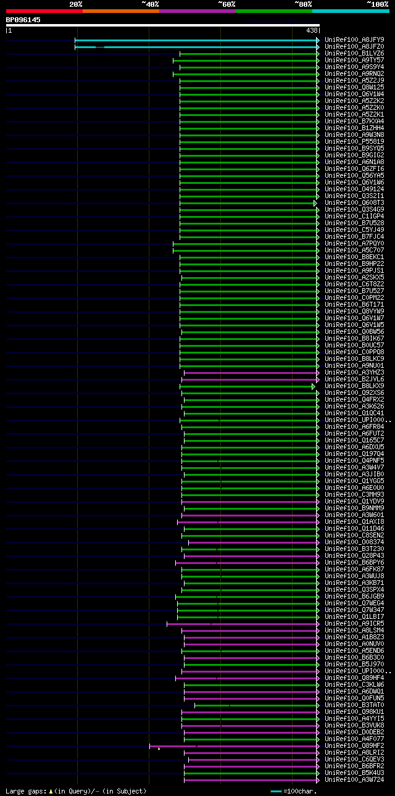Click UniRef100_Q1AXI8 label
Viewport: 395px width, 796px height.
tap(354, 522)
